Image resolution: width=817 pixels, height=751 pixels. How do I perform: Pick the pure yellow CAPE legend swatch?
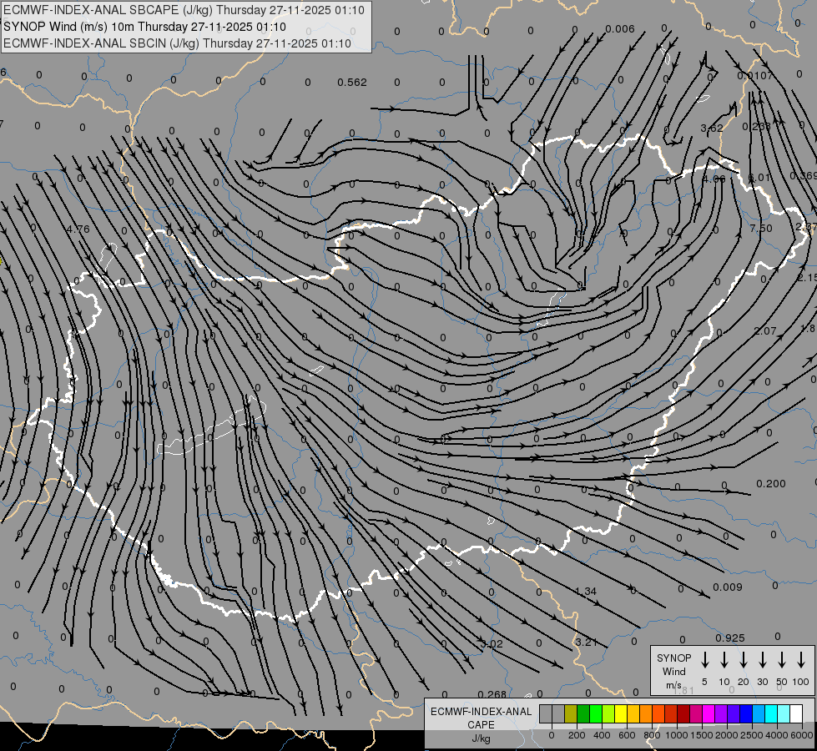point(621,714)
